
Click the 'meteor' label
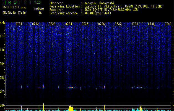point(39,9)
